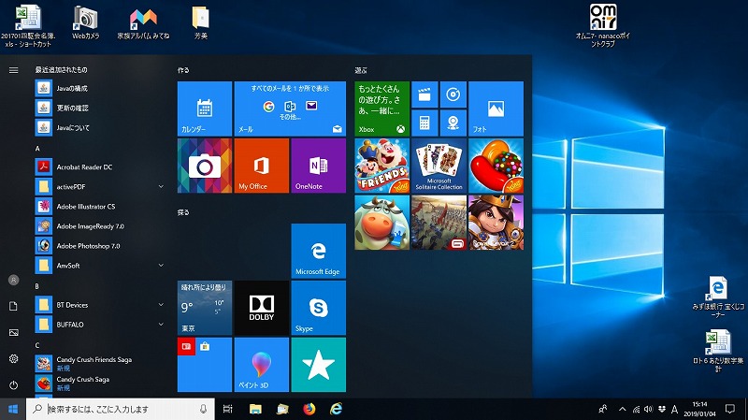Open the Paint 3D tile
Image resolution: width=748 pixels, height=420 pixels.
tap(262, 365)
